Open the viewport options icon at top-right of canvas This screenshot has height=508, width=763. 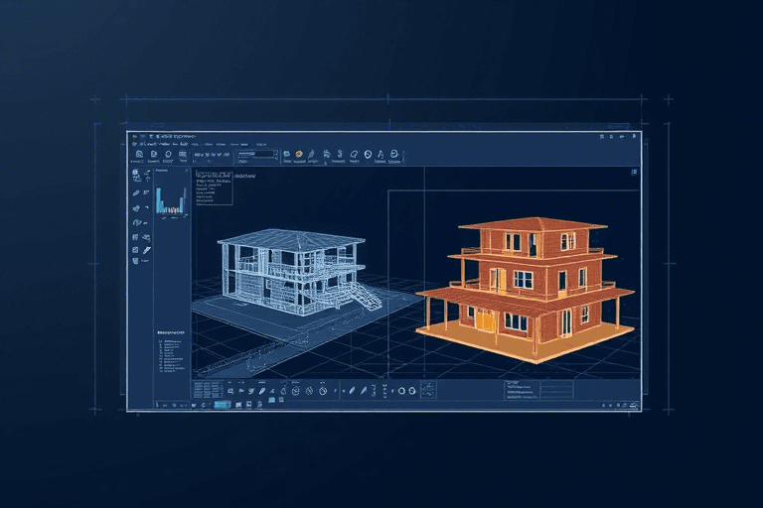point(633,173)
